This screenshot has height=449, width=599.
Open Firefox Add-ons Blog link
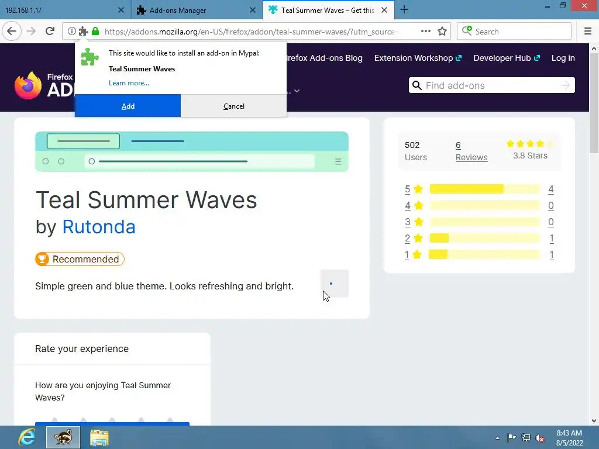coord(325,58)
